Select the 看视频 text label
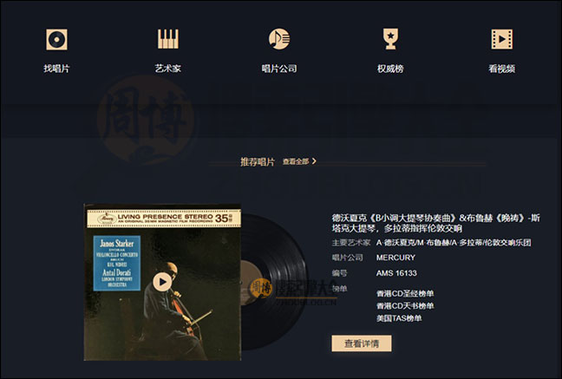 coord(502,69)
